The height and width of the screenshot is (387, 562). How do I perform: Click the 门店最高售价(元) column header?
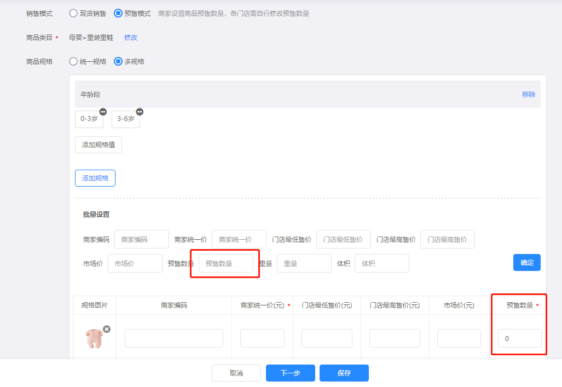click(x=395, y=305)
